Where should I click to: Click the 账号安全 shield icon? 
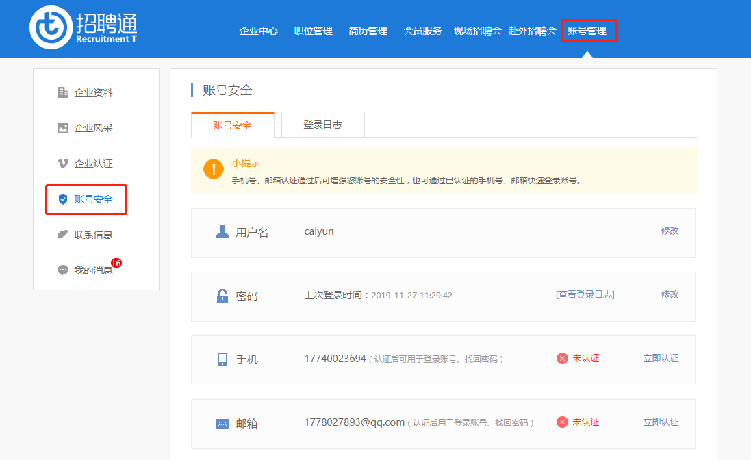tap(63, 199)
